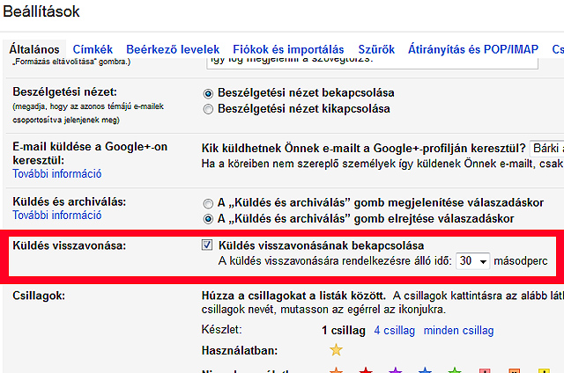Select the "1 csillag" preset
This screenshot has height=373, width=564.
343,330
